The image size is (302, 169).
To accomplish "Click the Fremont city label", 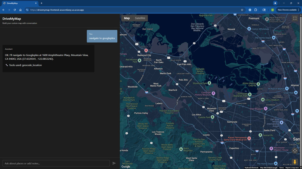I will [254, 18].
